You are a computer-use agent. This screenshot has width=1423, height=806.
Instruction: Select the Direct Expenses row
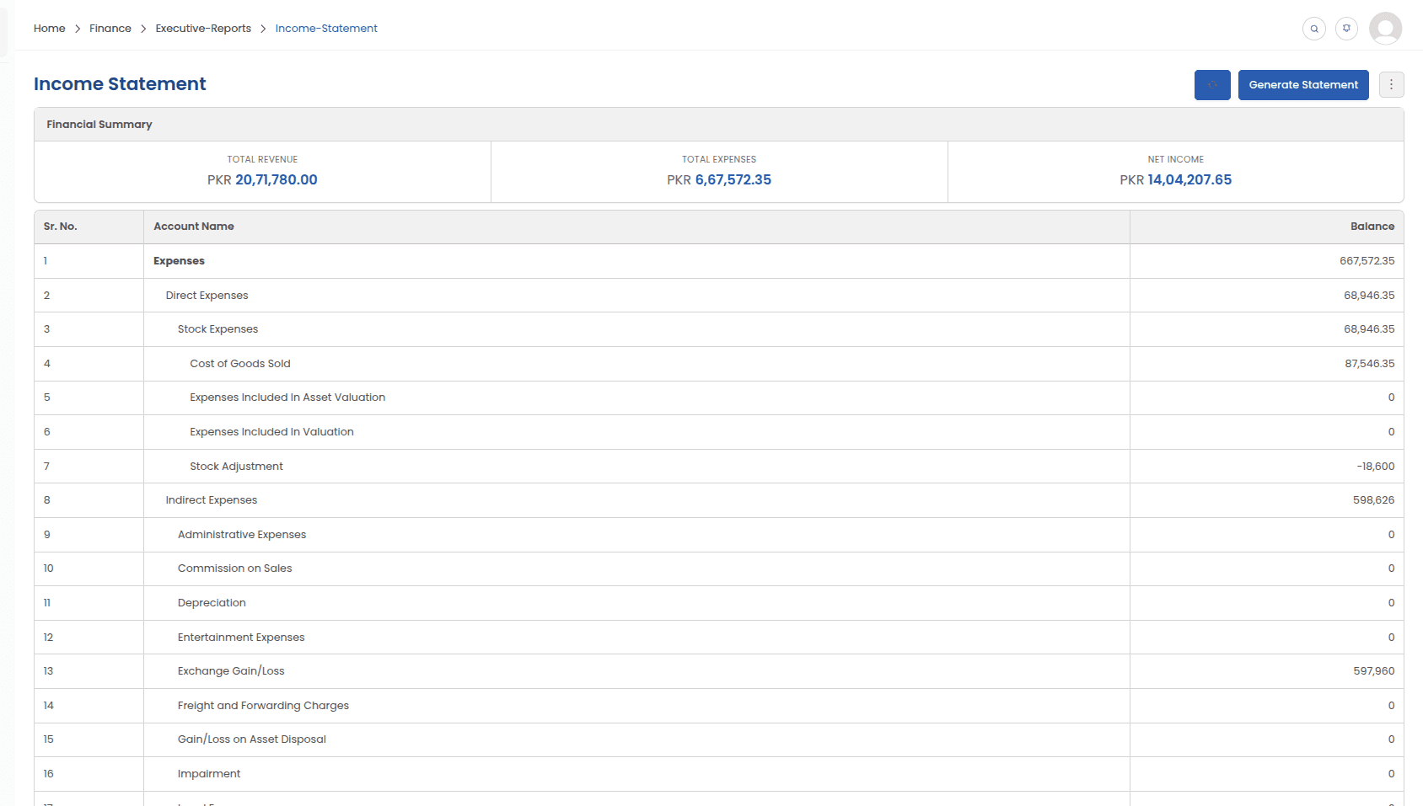pyautogui.click(x=207, y=296)
